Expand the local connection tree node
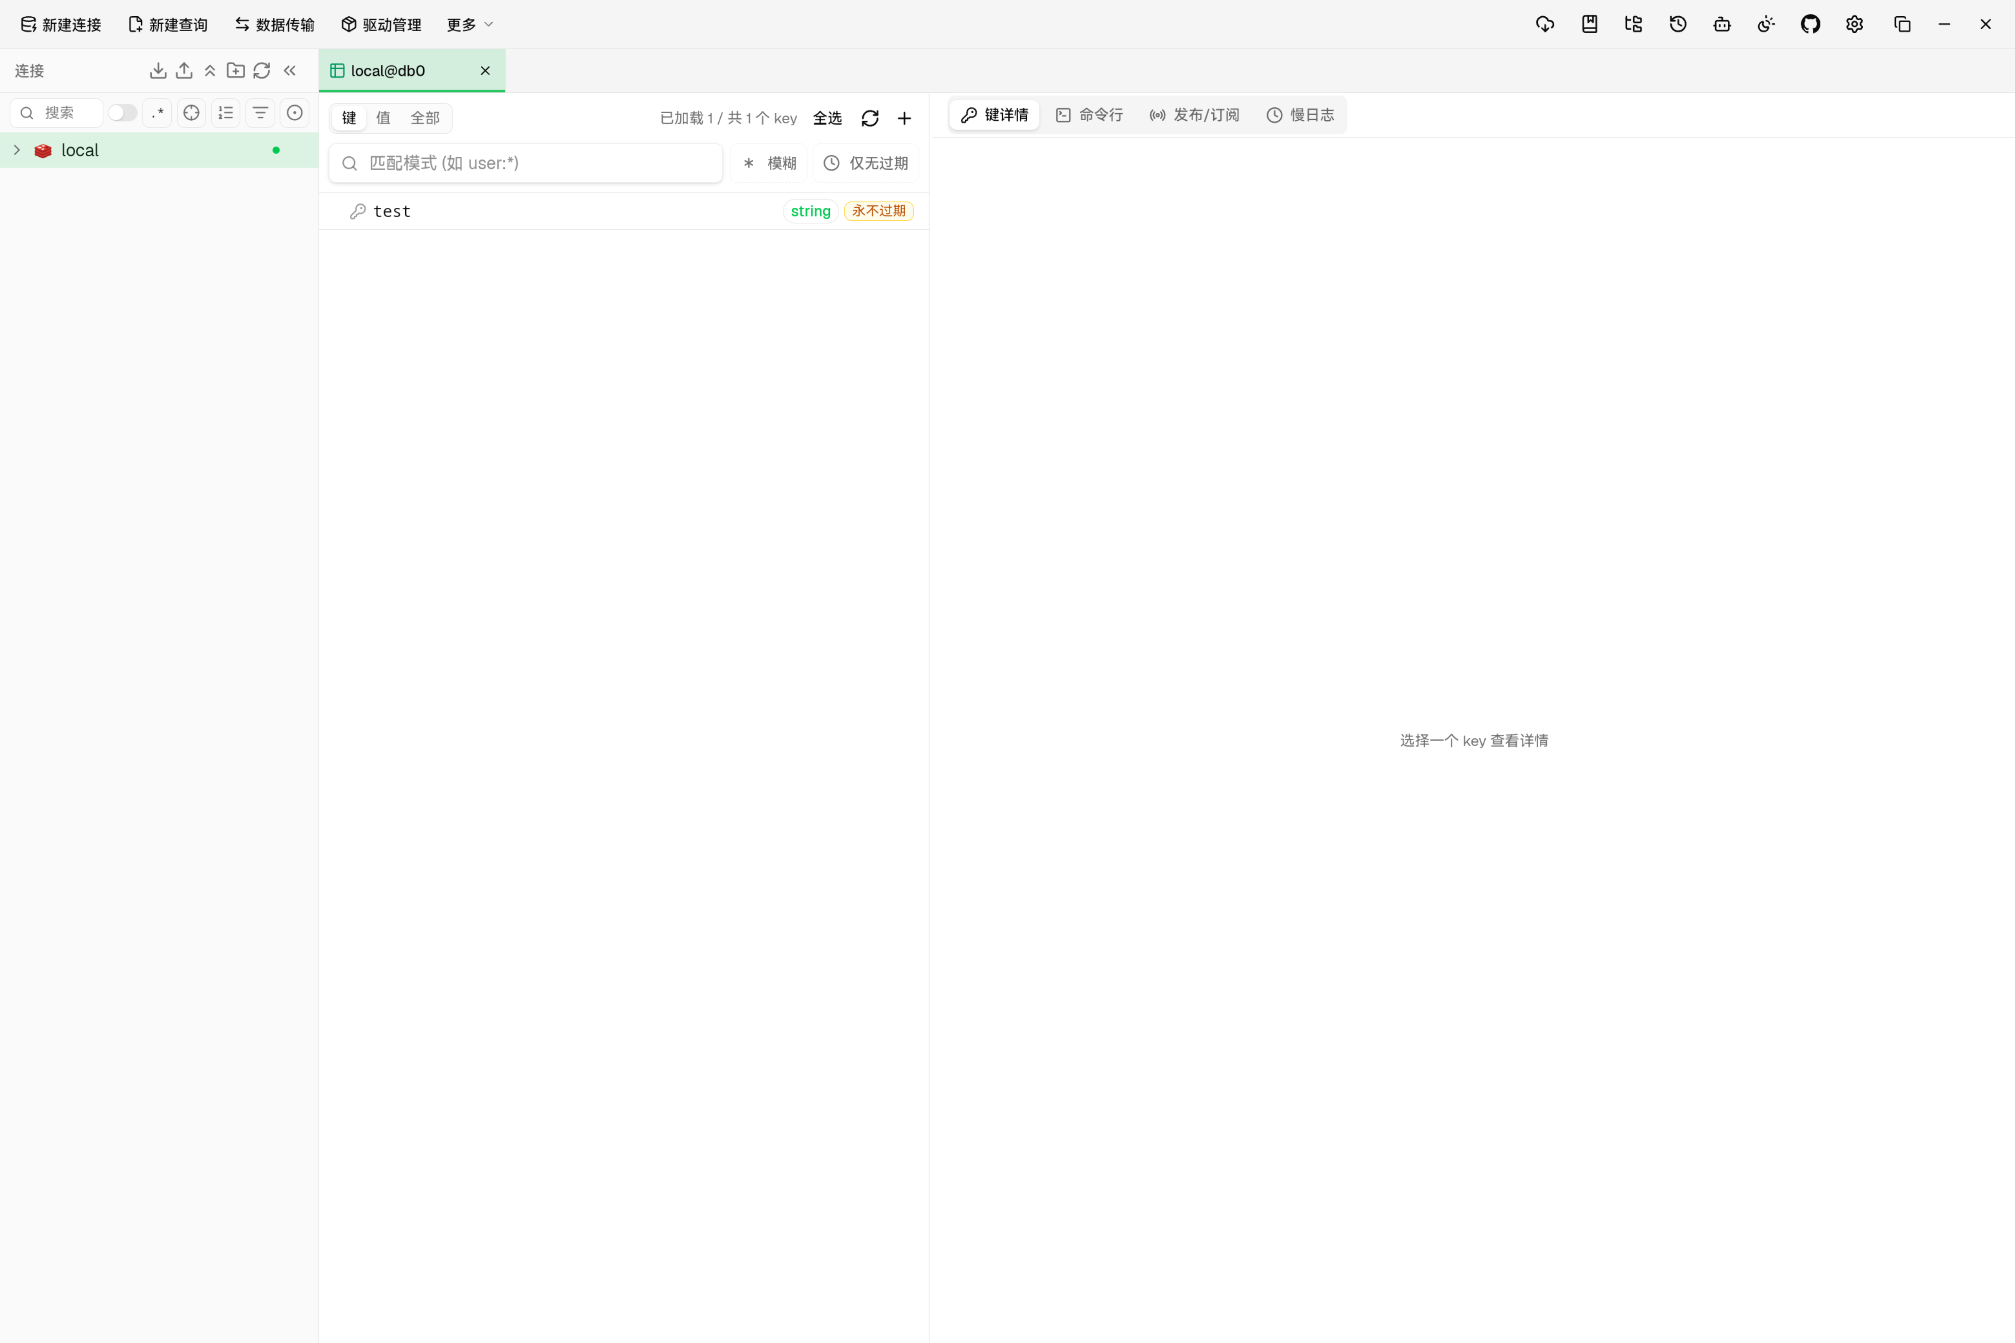Image resolution: width=2015 pixels, height=1343 pixels. click(16, 150)
